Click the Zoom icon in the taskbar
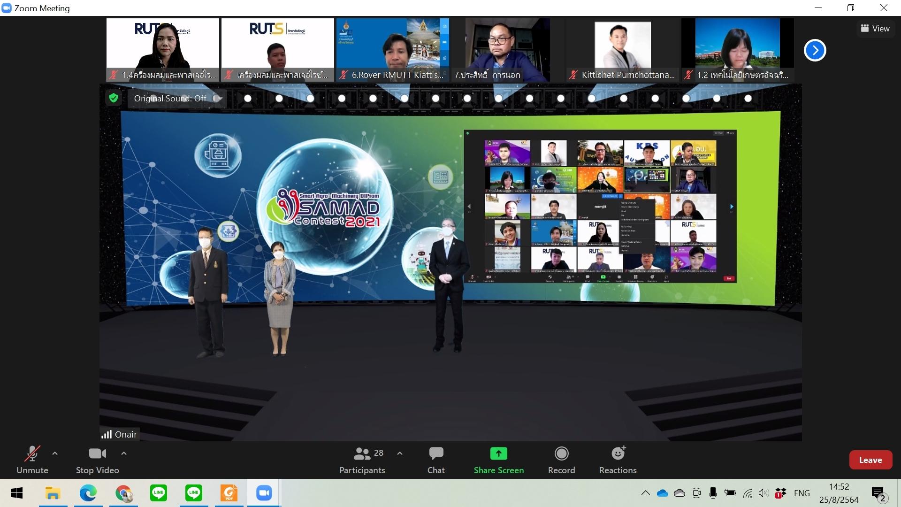Viewport: 901px width, 507px height. tap(264, 493)
